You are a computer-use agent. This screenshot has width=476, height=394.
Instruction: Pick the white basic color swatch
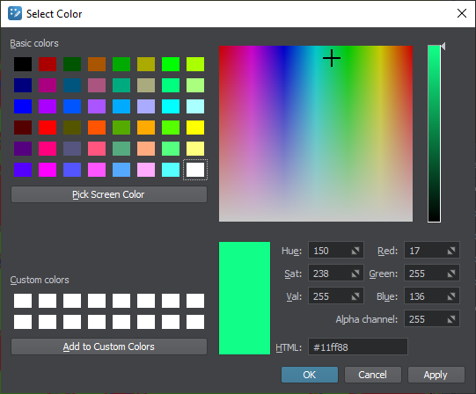[x=195, y=170]
